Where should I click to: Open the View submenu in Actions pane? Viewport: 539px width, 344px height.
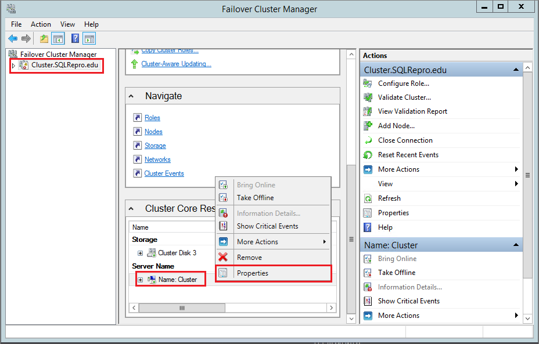pos(441,184)
